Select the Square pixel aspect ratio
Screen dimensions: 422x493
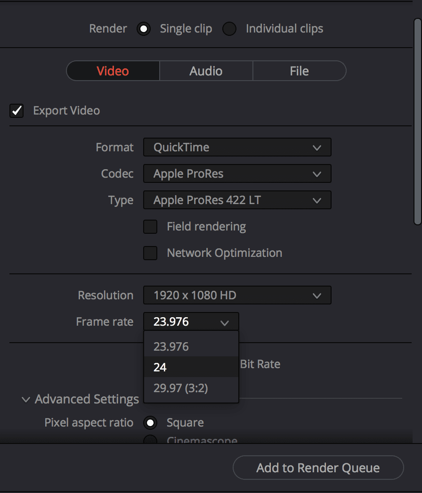tap(150, 423)
